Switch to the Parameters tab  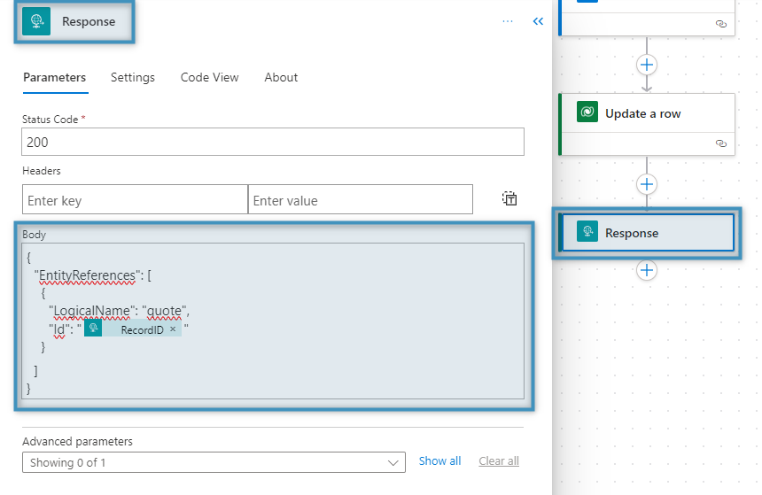point(54,78)
